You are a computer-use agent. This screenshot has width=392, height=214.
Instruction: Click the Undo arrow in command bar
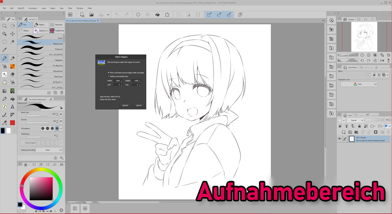click(x=117, y=15)
